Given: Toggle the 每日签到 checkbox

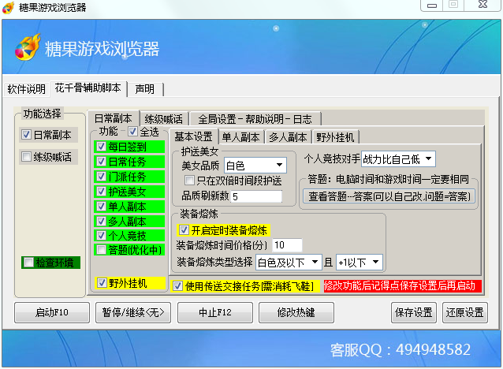Looking at the screenshot, I should click(101, 147).
